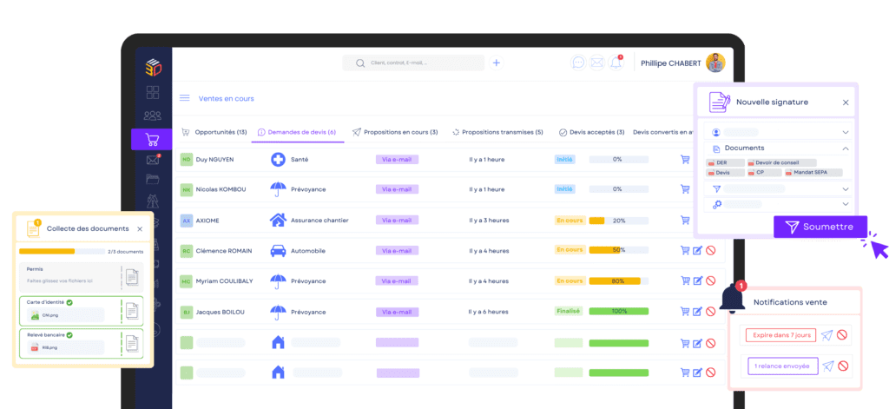889x409 pixels.
Task: Toggle the hamburger menu beside Ventes en cours
Action: (184, 98)
